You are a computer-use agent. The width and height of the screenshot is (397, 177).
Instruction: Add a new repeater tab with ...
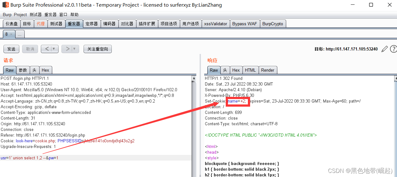[x=20, y=34]
